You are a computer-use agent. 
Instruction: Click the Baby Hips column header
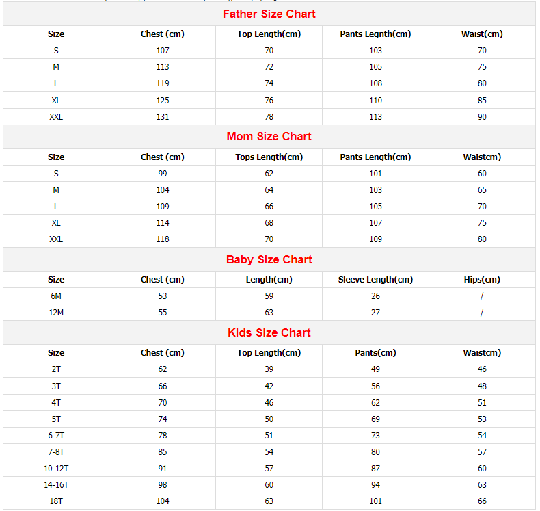tap(482, 279)
